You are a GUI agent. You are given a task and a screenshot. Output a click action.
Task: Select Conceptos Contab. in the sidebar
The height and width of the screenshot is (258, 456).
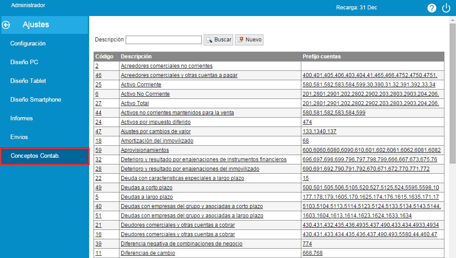35,156
